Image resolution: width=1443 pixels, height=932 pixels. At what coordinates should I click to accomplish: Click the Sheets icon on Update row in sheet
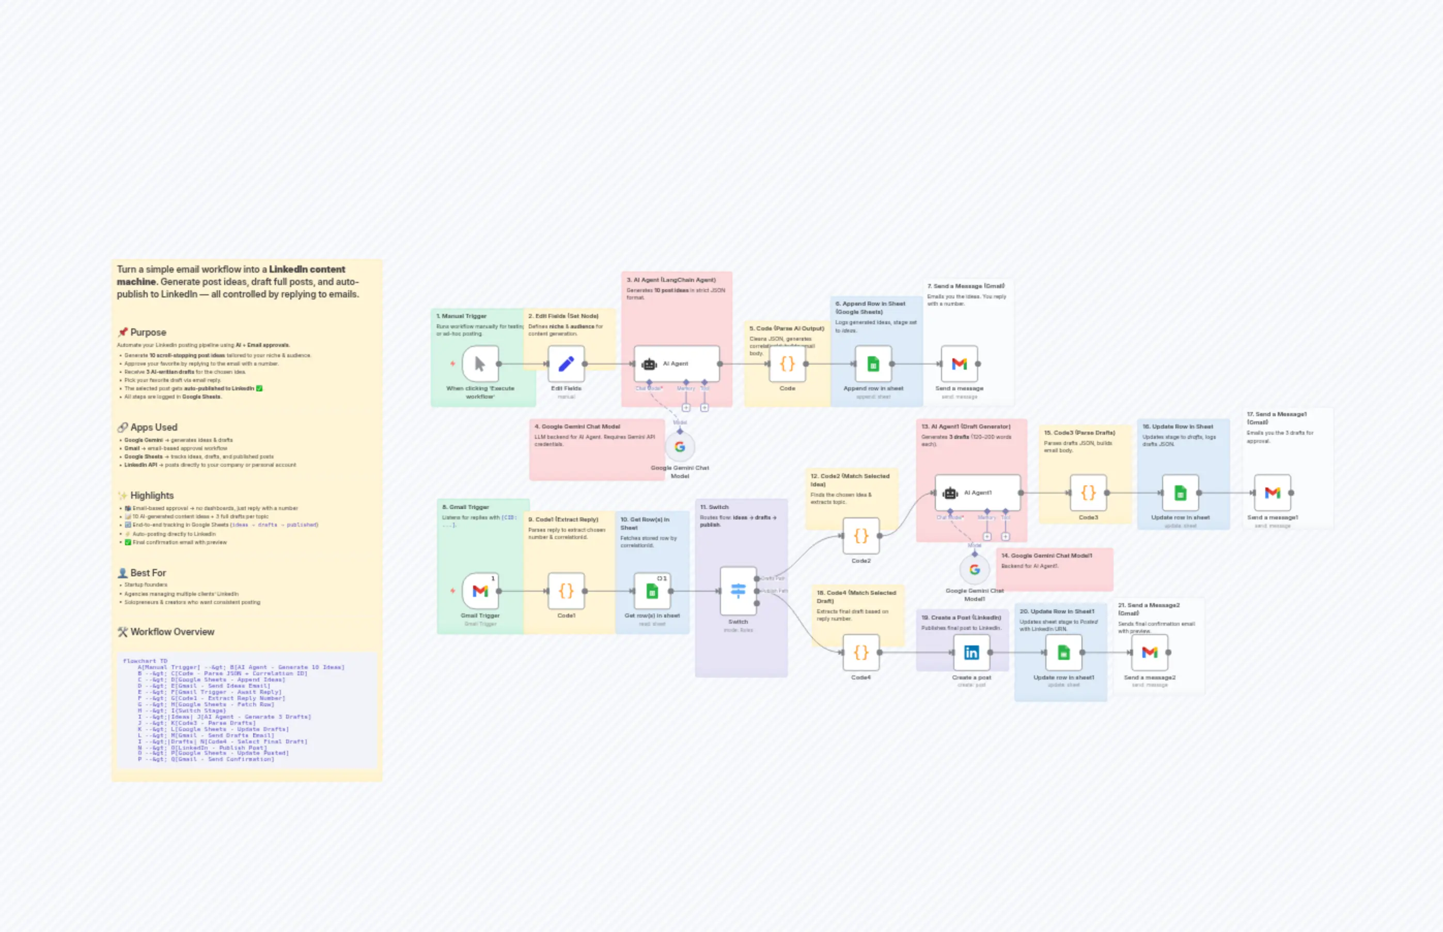(x=1179, y=492)
